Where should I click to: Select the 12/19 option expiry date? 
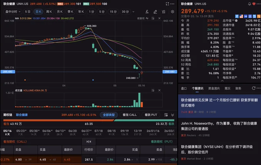[x=138, y=132]
